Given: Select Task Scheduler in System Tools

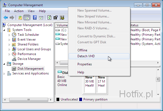Looking at the screenshot, I should pos(28,35).
